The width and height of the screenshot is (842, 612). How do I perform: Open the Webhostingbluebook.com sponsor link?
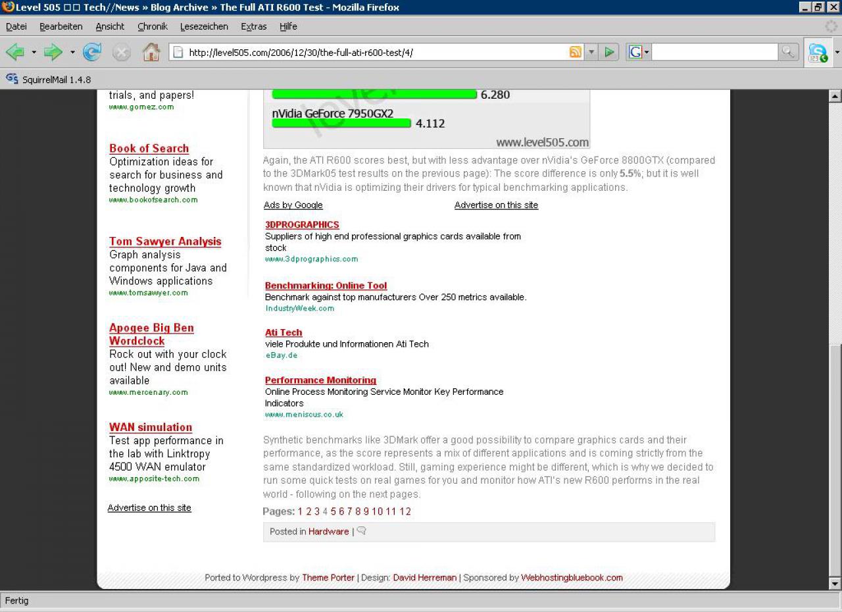coord(572,578)
